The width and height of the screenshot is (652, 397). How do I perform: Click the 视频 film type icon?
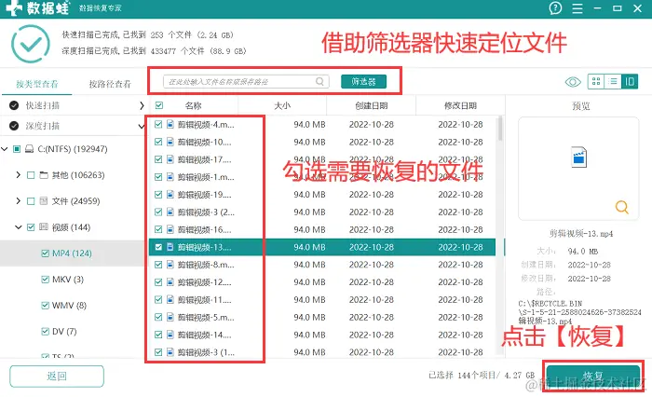click(44, 227)
